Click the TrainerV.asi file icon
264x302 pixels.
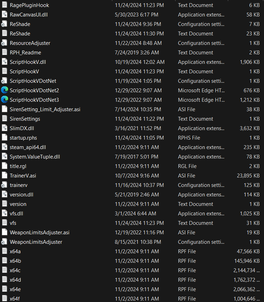(5, 175)
